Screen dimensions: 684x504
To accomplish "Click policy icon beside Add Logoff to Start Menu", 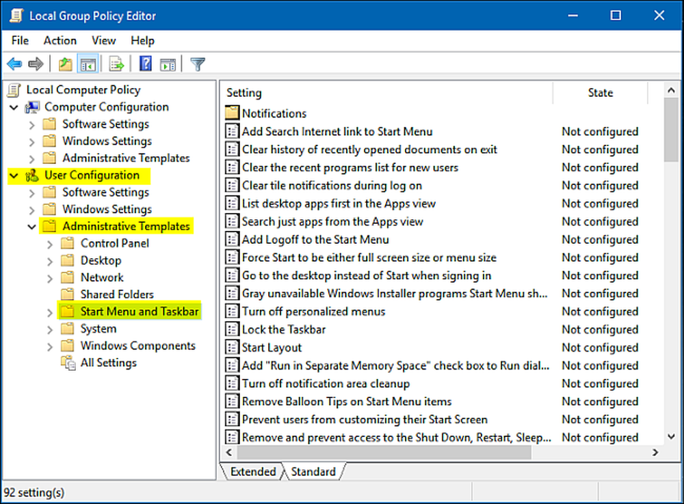I will 232,240.
